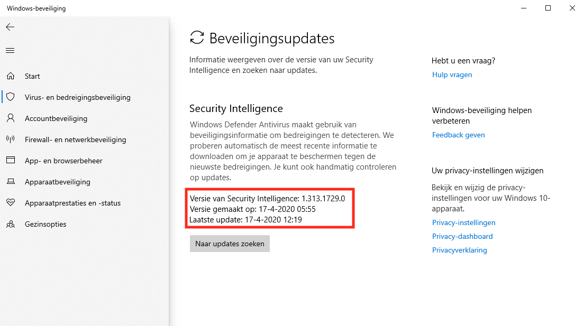Click the Feedback geven link

coord(458,135)
